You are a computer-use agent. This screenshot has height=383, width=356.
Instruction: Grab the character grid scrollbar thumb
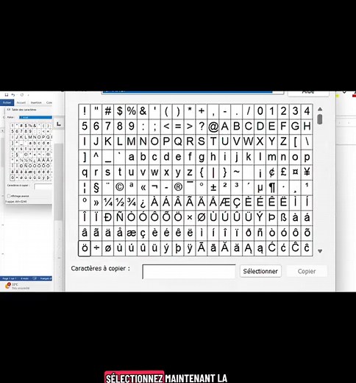[x=320, y=119]
